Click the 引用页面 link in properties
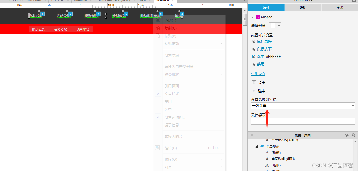Screen dimensions: 358x171 (258, 74)
